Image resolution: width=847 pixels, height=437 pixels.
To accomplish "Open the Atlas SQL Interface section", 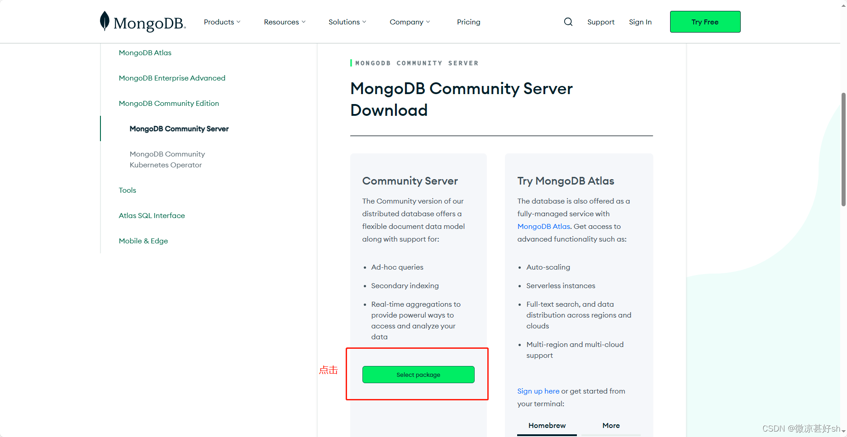I will click(x=152, y=215).
